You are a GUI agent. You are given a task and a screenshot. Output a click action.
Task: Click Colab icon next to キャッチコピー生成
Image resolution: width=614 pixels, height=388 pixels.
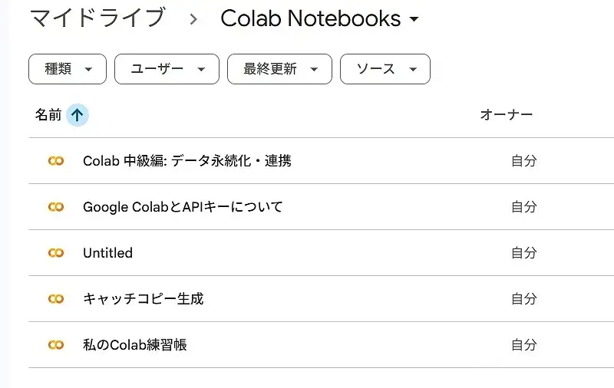pos(56,299)
